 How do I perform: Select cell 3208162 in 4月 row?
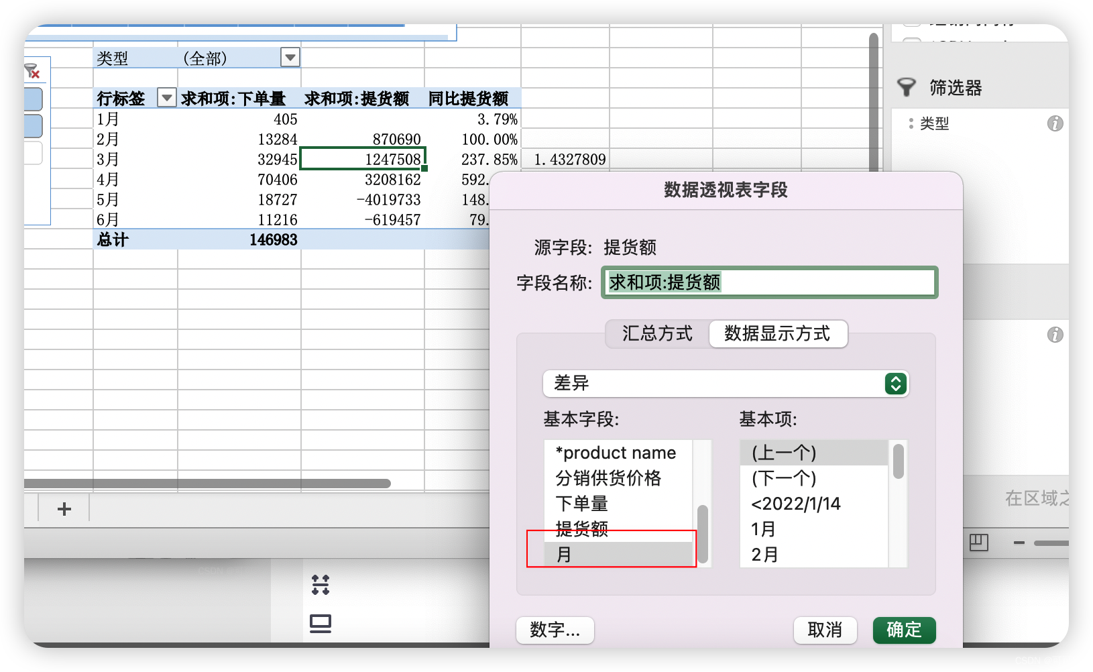(x=363, y=180)
